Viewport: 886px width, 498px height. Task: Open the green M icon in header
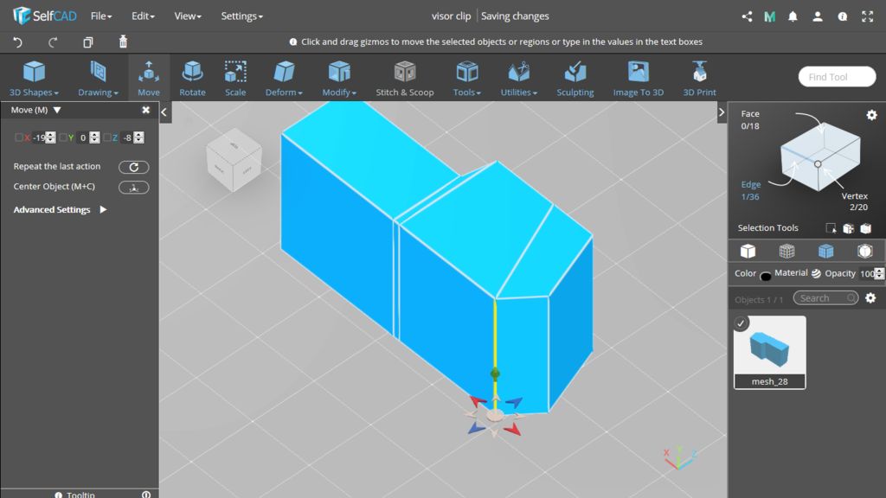click(769, 16)
